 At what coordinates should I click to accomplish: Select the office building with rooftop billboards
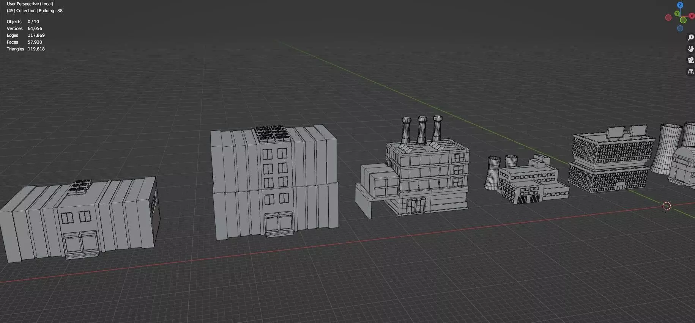(x=611, y=159)
